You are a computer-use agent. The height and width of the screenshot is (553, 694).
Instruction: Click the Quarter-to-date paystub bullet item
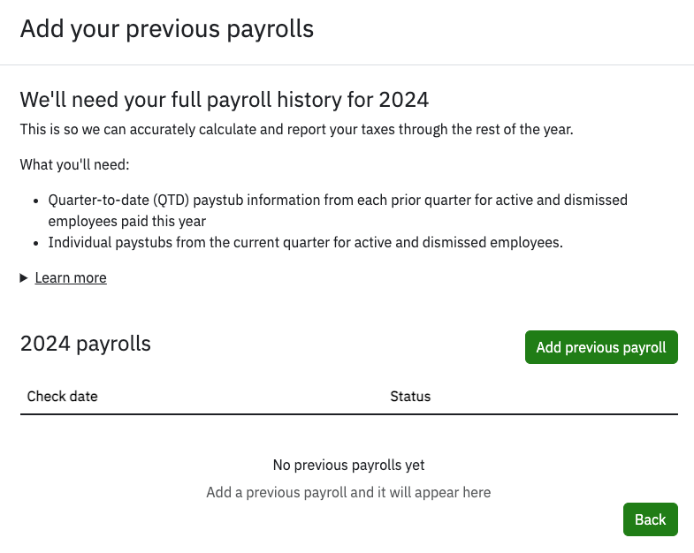[338, 200]
